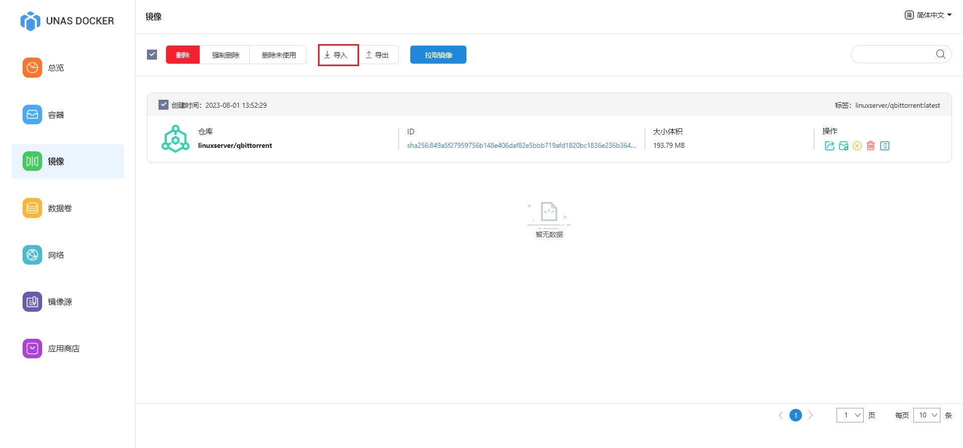Click the red trash icon for qbittorrent image
Image resolution: width=963 pixels, height=448 pixels.
[871, 146]
